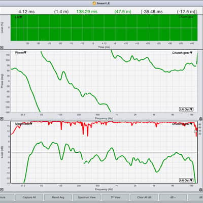The width and height of the screenshot is (203, 203).
Task: Open Church gear selector on magnitude graph
Action: click(x=182, y=124)
